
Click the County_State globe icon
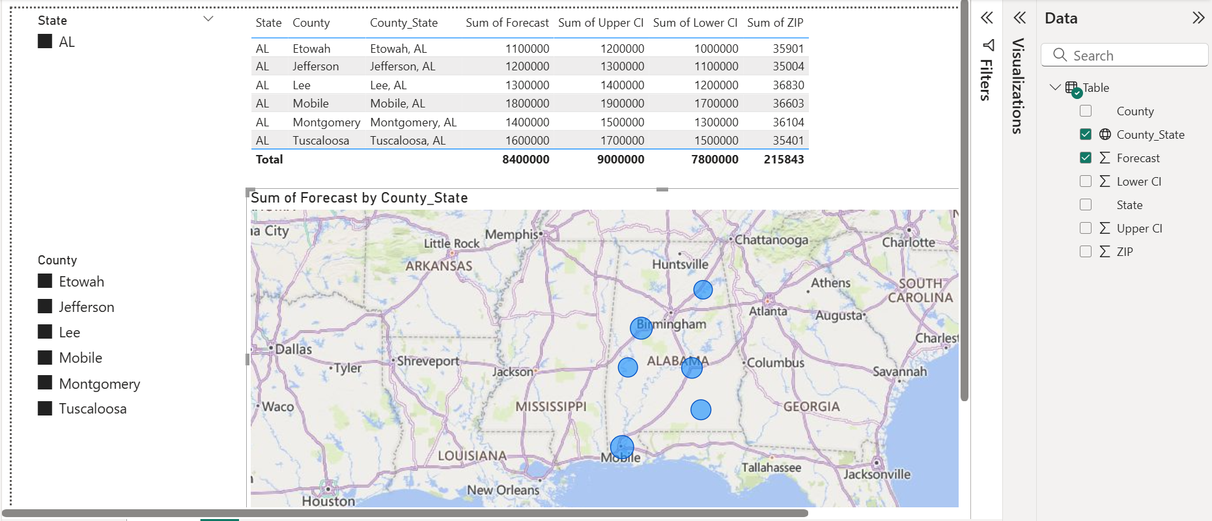pos(1105,134)
